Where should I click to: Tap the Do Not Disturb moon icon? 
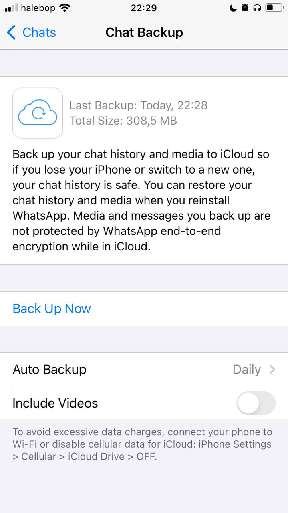233,8
